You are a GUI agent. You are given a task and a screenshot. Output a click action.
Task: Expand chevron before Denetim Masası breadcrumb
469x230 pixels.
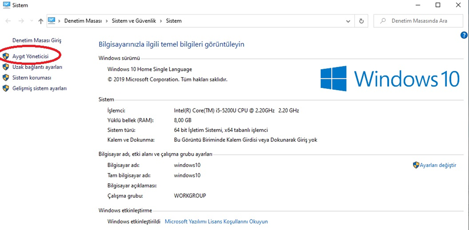click(59, 21)
